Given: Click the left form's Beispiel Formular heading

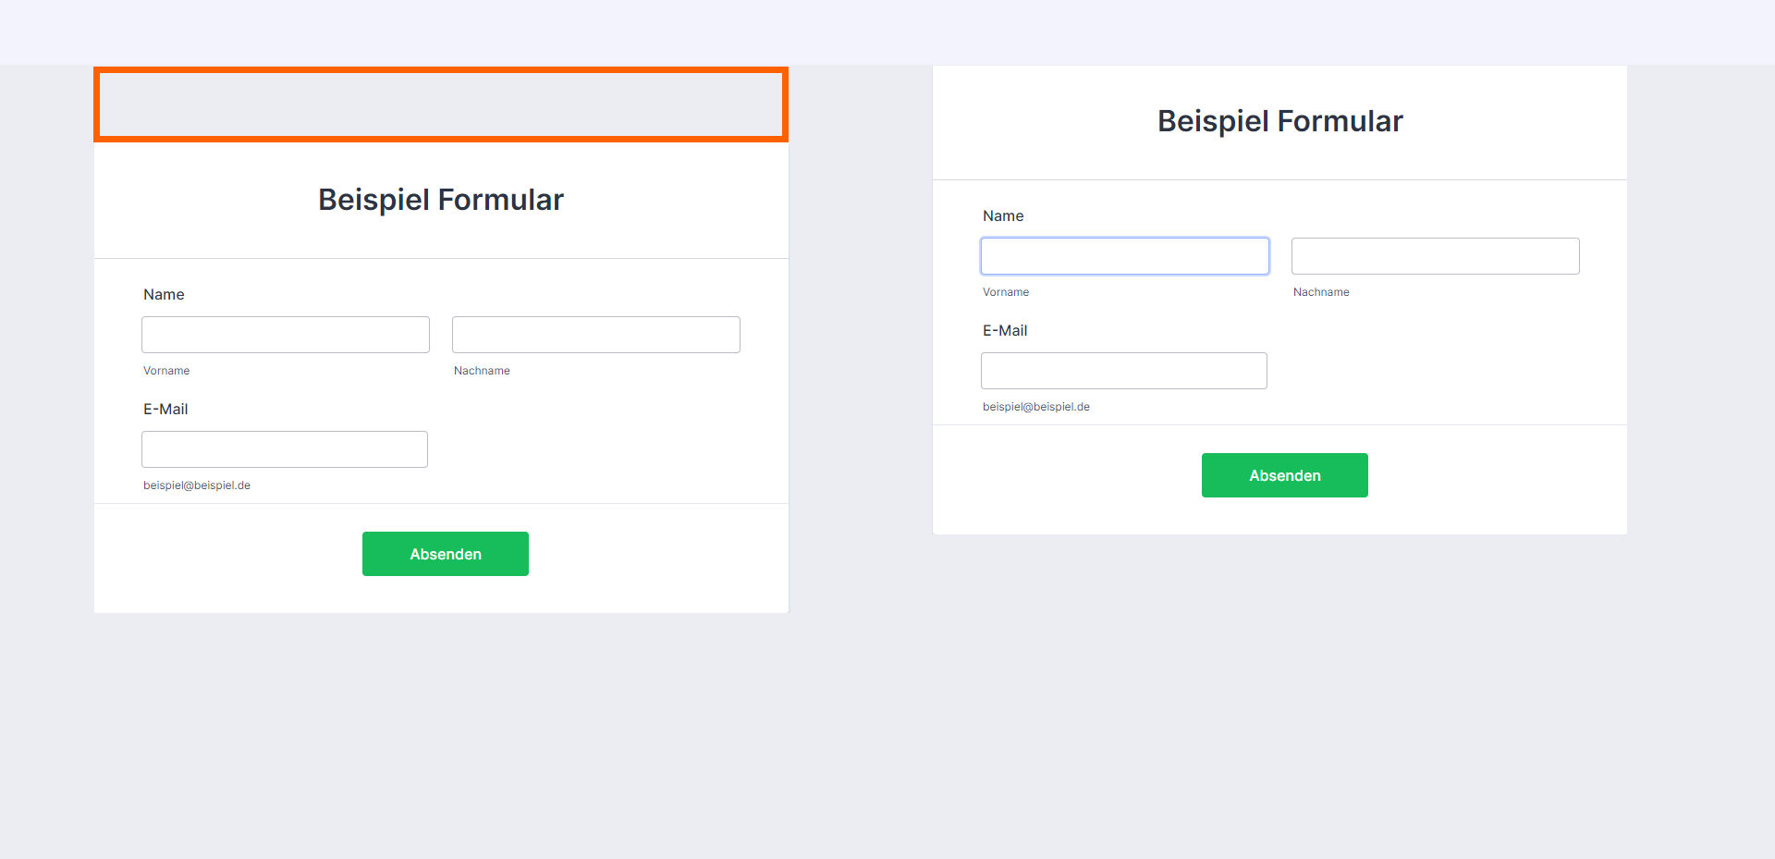Looking at the screenshot, I should pyautogui.click(x=441, y=200).
